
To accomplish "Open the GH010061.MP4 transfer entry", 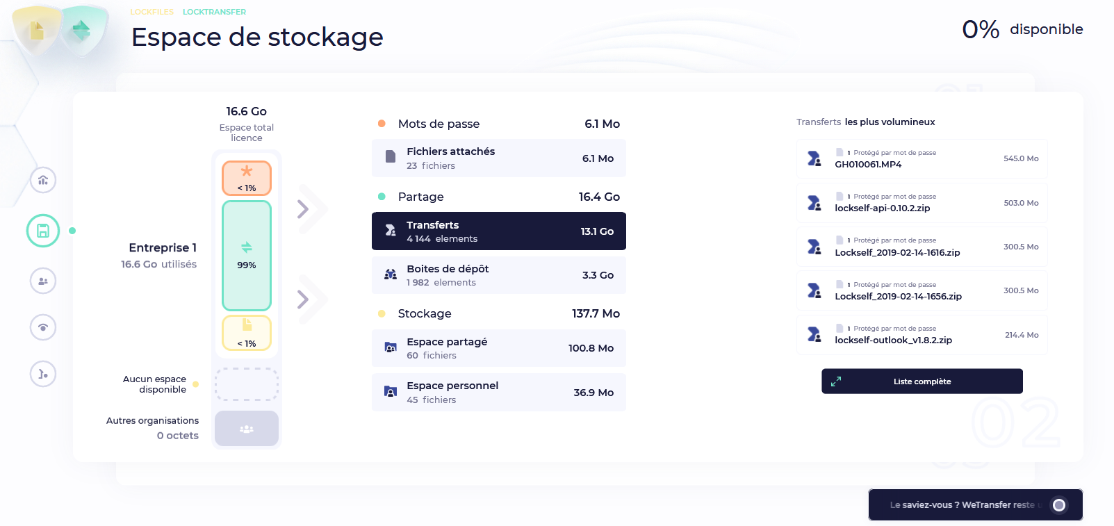I will (x=921, y=159).
